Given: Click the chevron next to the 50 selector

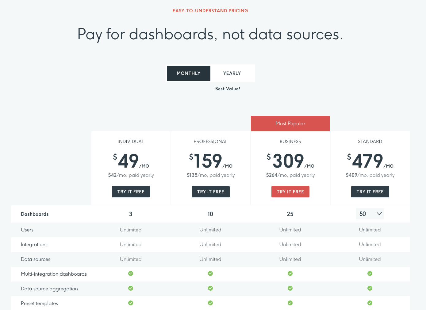Looking at the screenshot, I should (x=379, y=214).
